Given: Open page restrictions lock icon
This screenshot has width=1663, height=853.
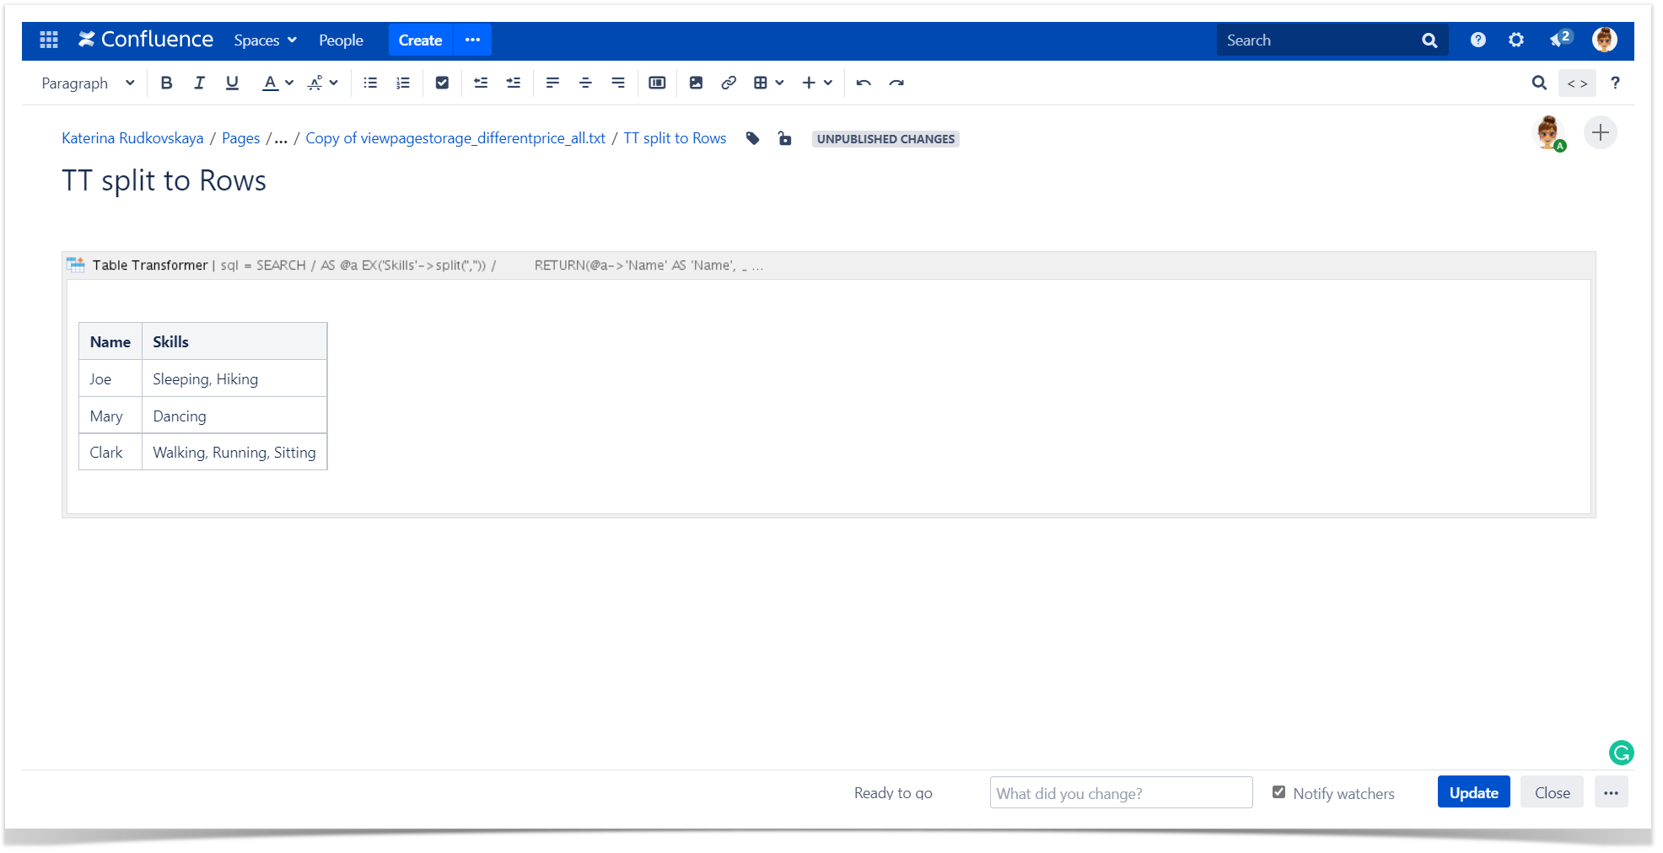Looking at the screenshot, I should point(784,138).
